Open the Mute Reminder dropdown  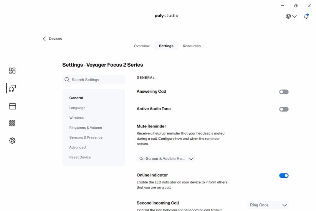pos(165,159)
